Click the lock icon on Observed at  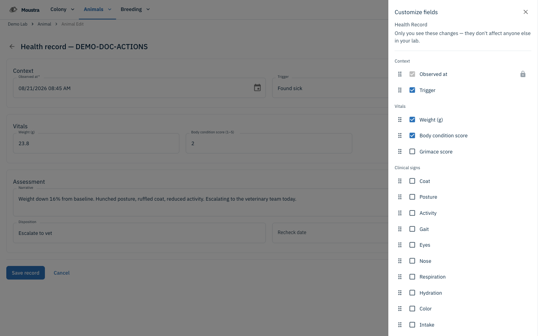(x=523, y=74)
